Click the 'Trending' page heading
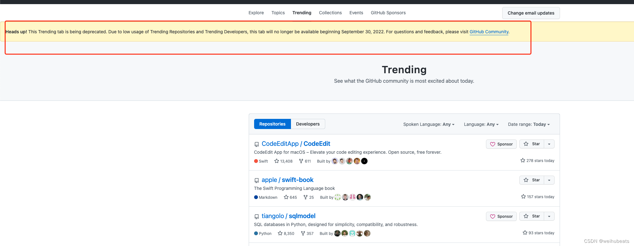Screen dimensions: 634x246 coord(404,69)
